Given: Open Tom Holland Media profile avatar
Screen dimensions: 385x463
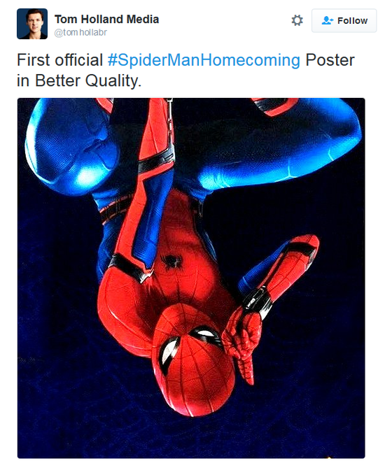Looking at the screenshot, I should [x=32, y=24].
